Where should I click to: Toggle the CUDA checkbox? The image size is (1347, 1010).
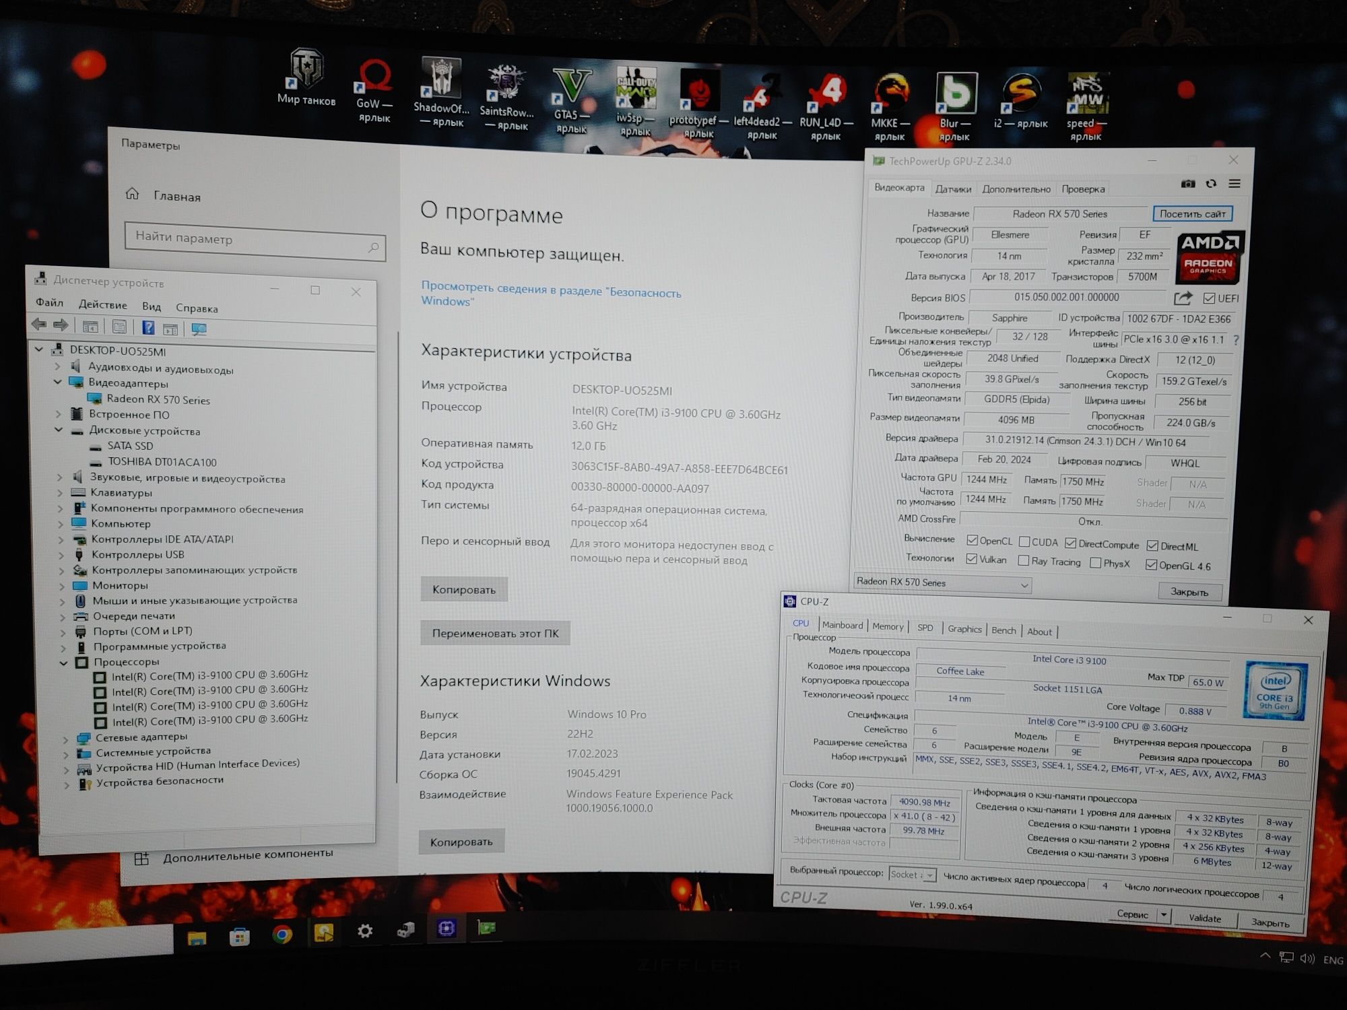pyautogui.click(x=1024, y=541)
